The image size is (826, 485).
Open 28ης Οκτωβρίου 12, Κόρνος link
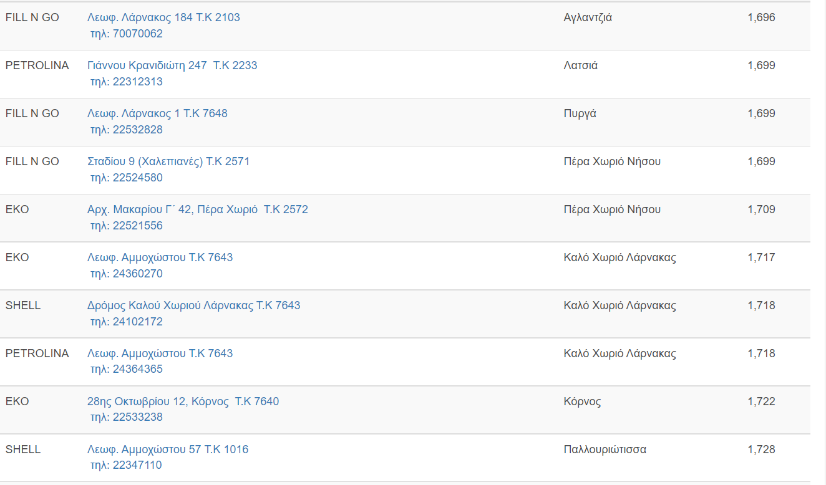coord(183,401)
